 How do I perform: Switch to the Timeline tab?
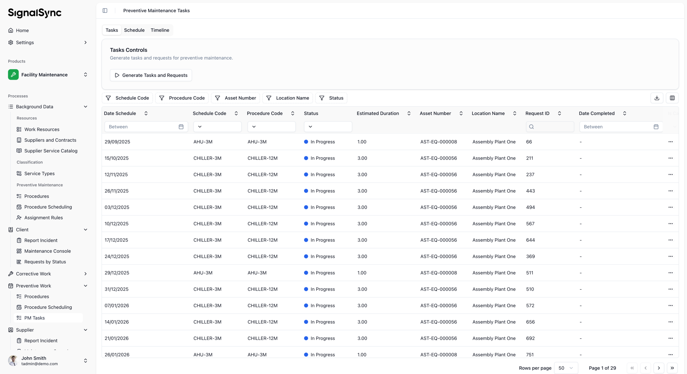pyautogui.click(x=160, y=30)
